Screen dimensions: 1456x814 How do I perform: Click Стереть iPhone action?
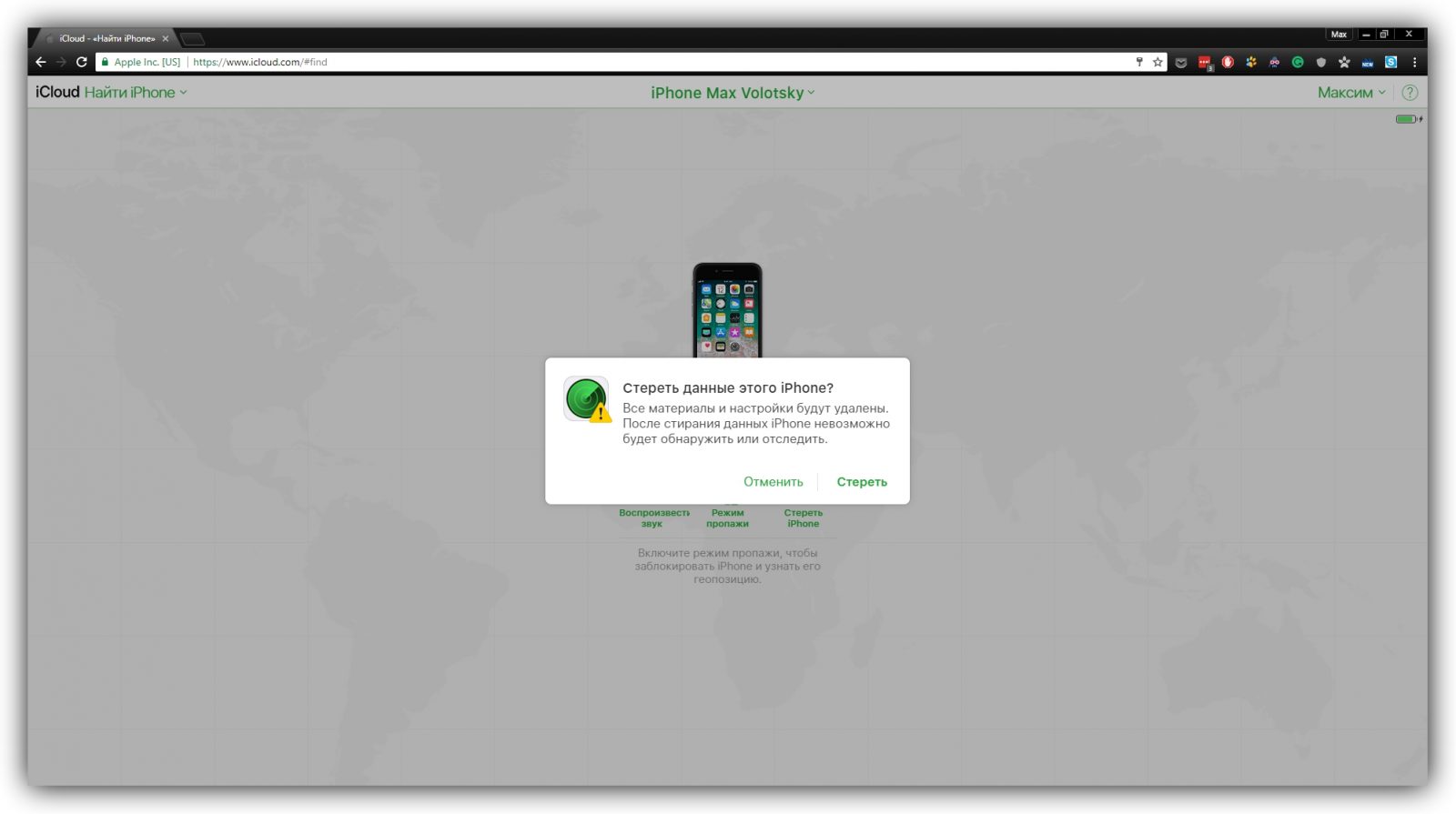coord(804,518)
